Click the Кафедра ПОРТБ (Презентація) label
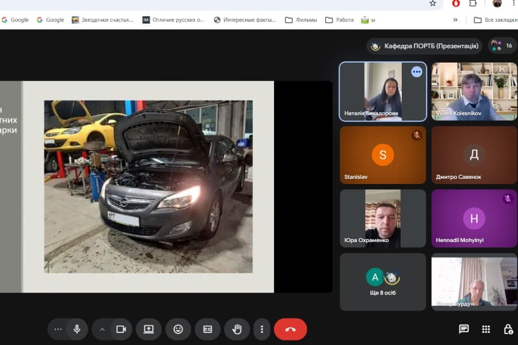This screenshot has height=345, width=518. [425, 46]
